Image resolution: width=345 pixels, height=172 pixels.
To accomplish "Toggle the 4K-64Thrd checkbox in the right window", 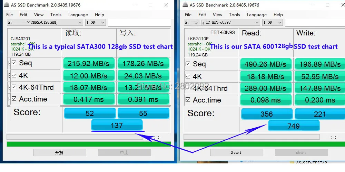I will click(x=188, y=88).
